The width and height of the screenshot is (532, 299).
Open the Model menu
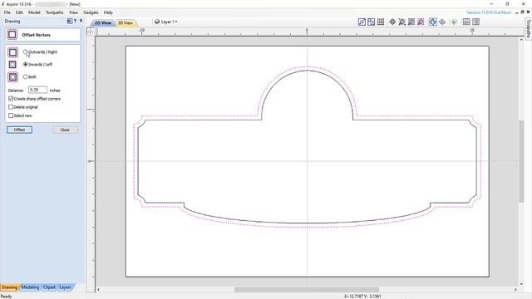point(34,12)
